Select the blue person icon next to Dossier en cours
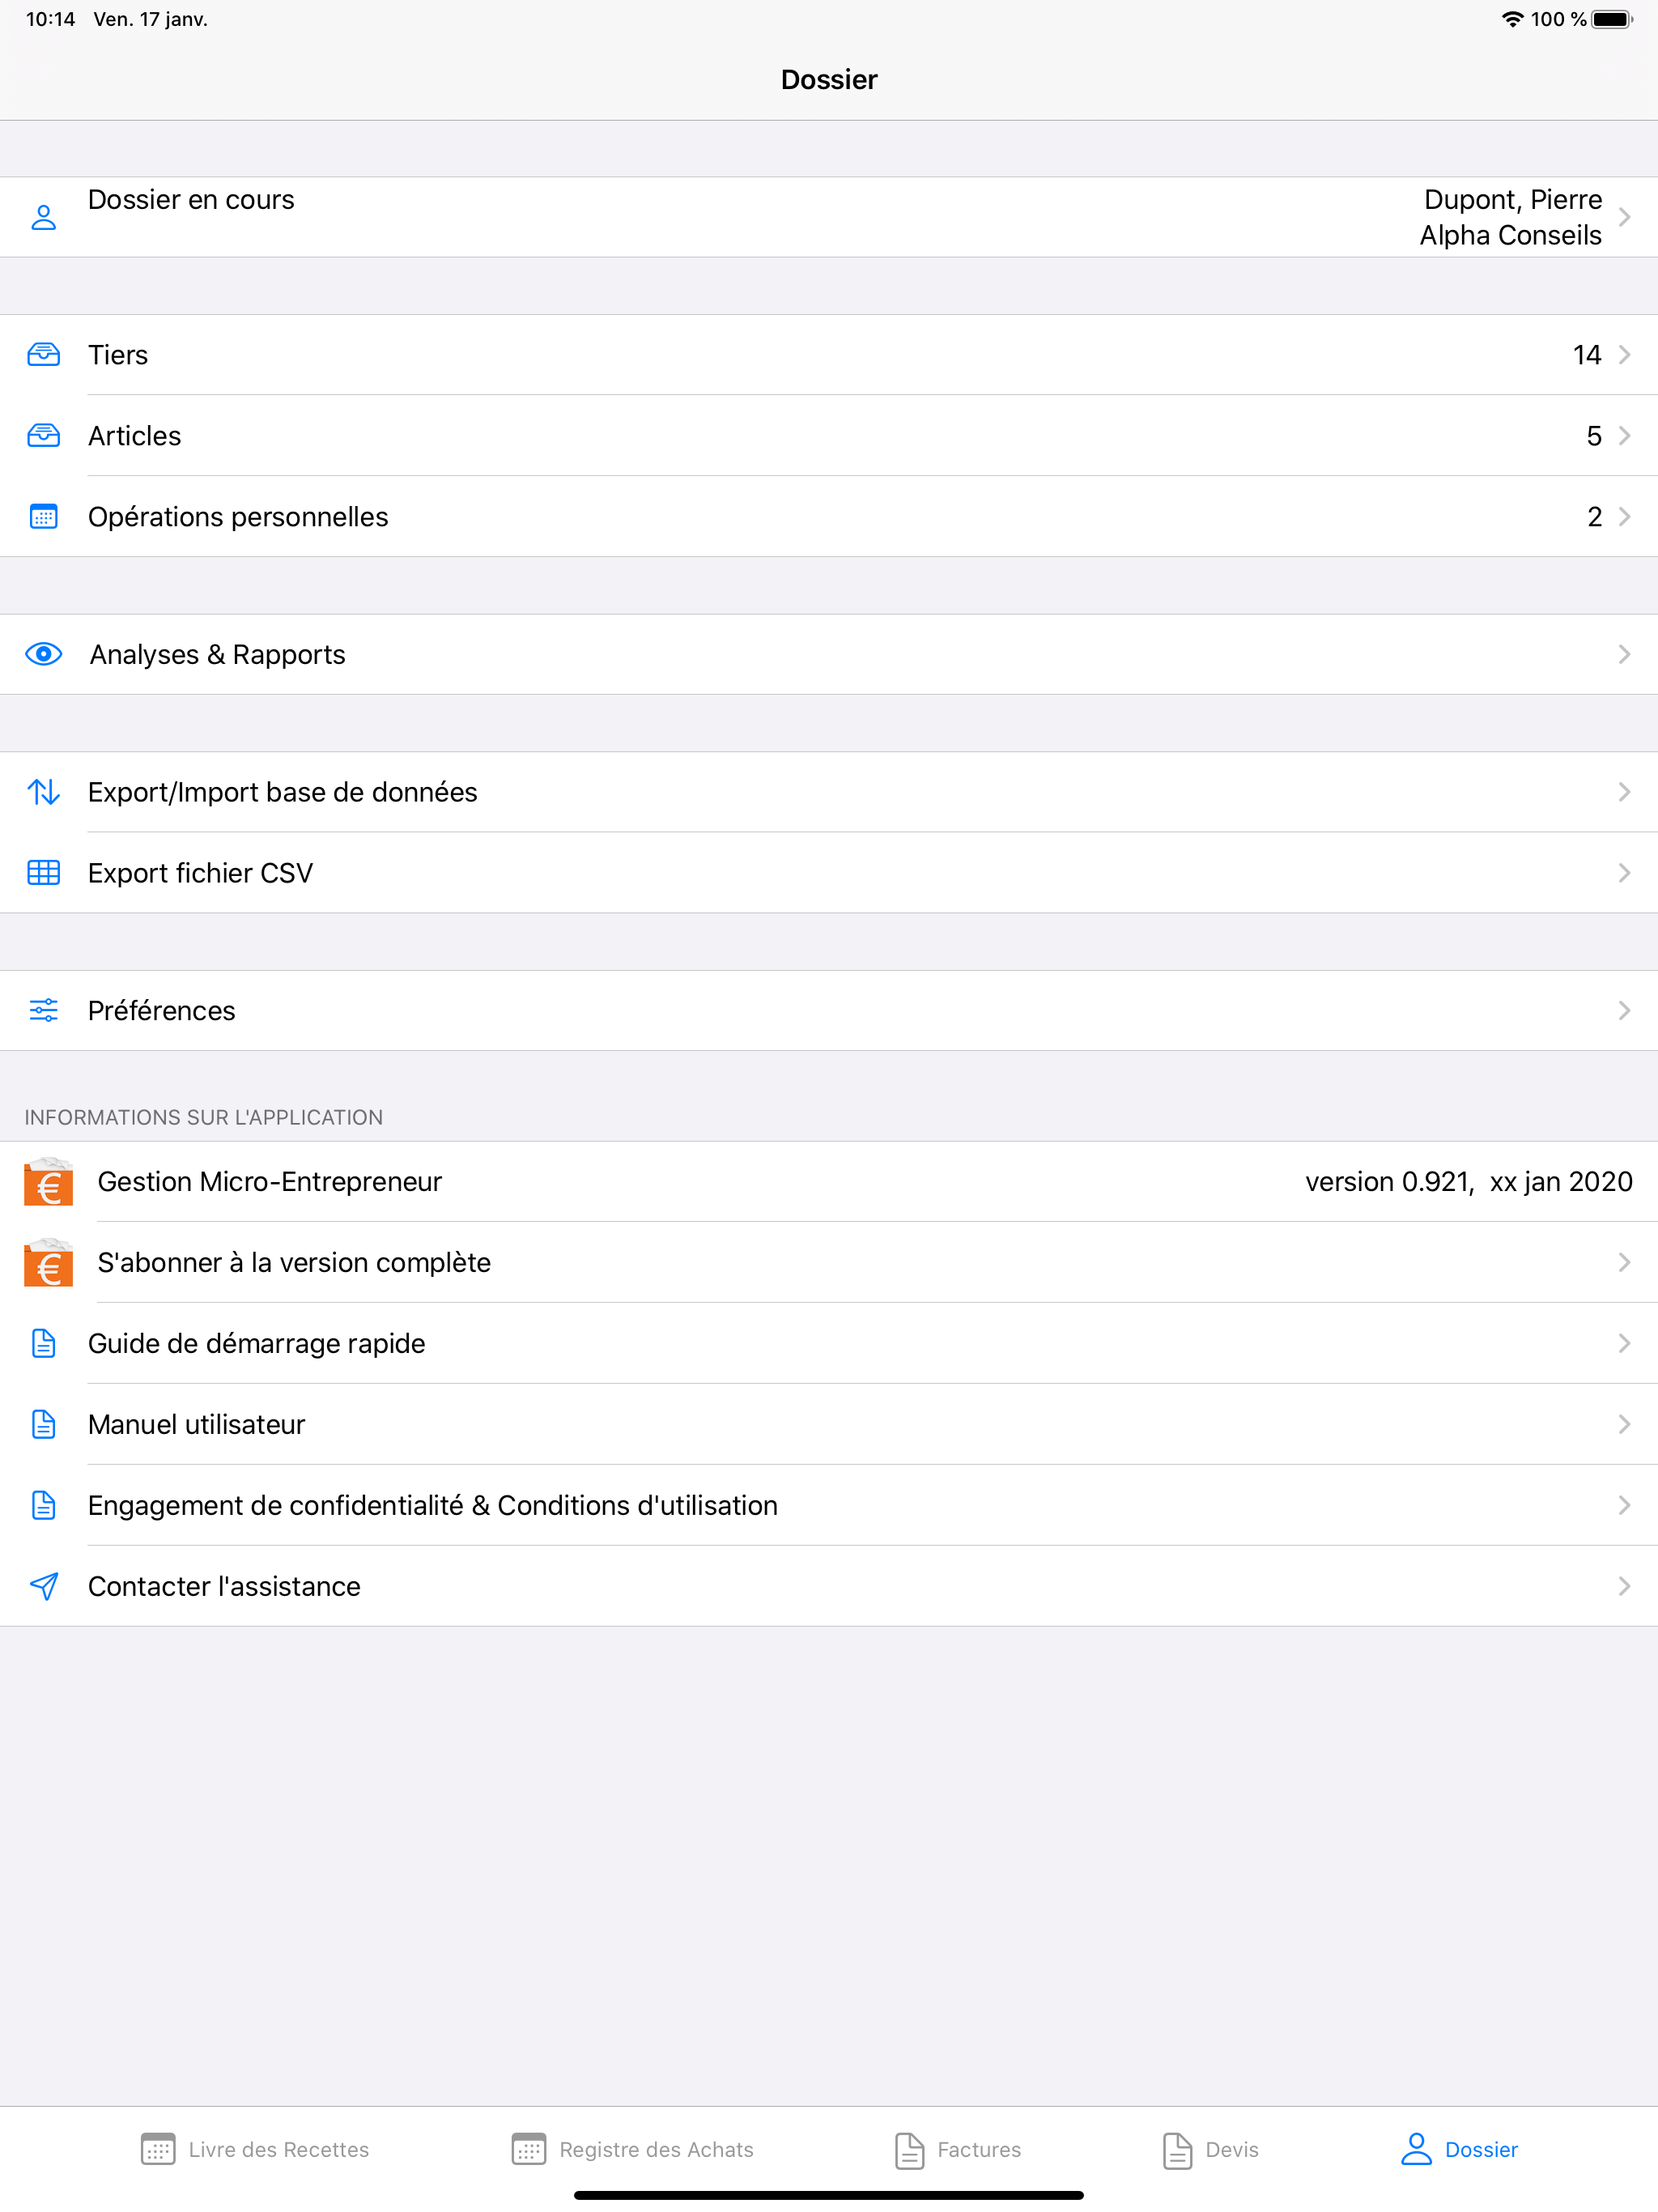This screenshot has height=2212, width=1658. [44, 216]
